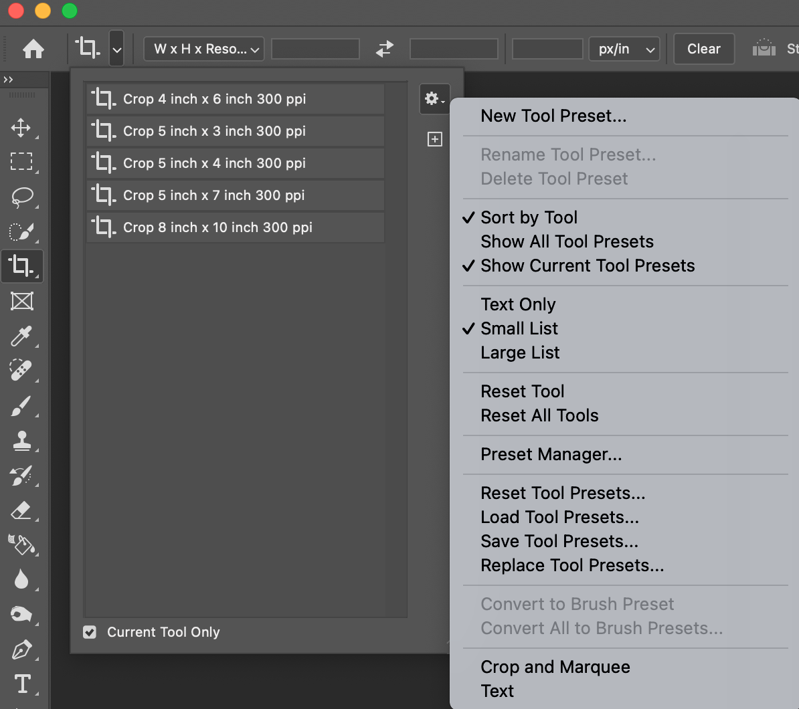Choose the Eyedropper tool

pyautogui.click(x=21, y=336)
